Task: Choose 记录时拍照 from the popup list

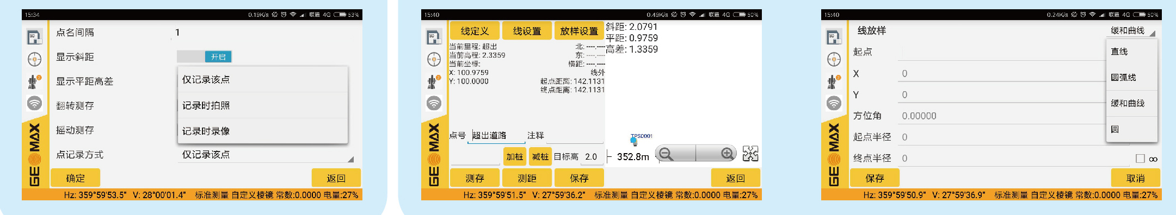Action: pos(263,105)
